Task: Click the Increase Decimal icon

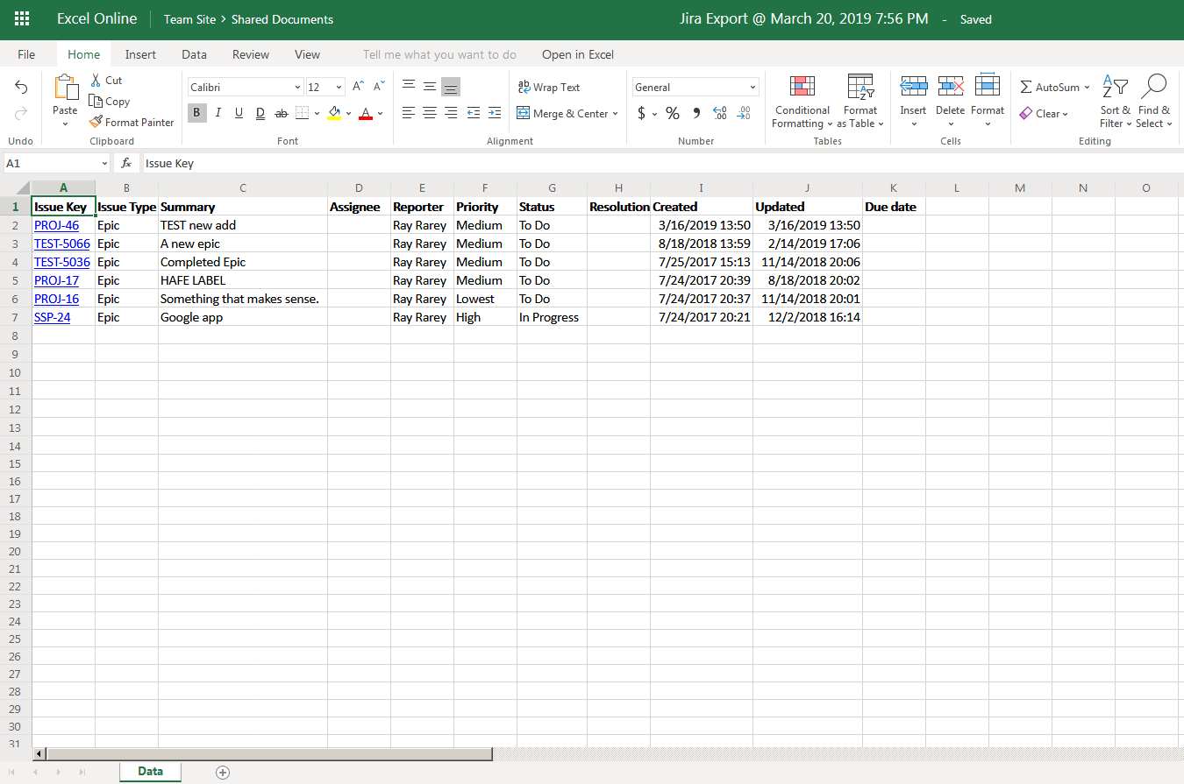Action: pyautogui.click(x=720, y=113)
